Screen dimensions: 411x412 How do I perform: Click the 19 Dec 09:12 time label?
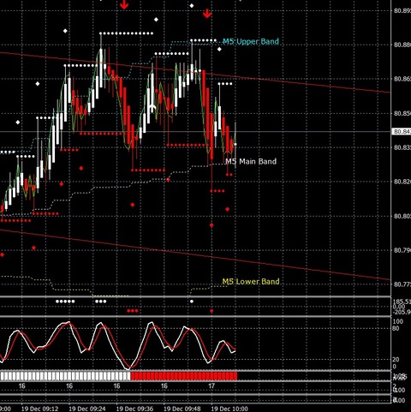click(x=40, y=409)
